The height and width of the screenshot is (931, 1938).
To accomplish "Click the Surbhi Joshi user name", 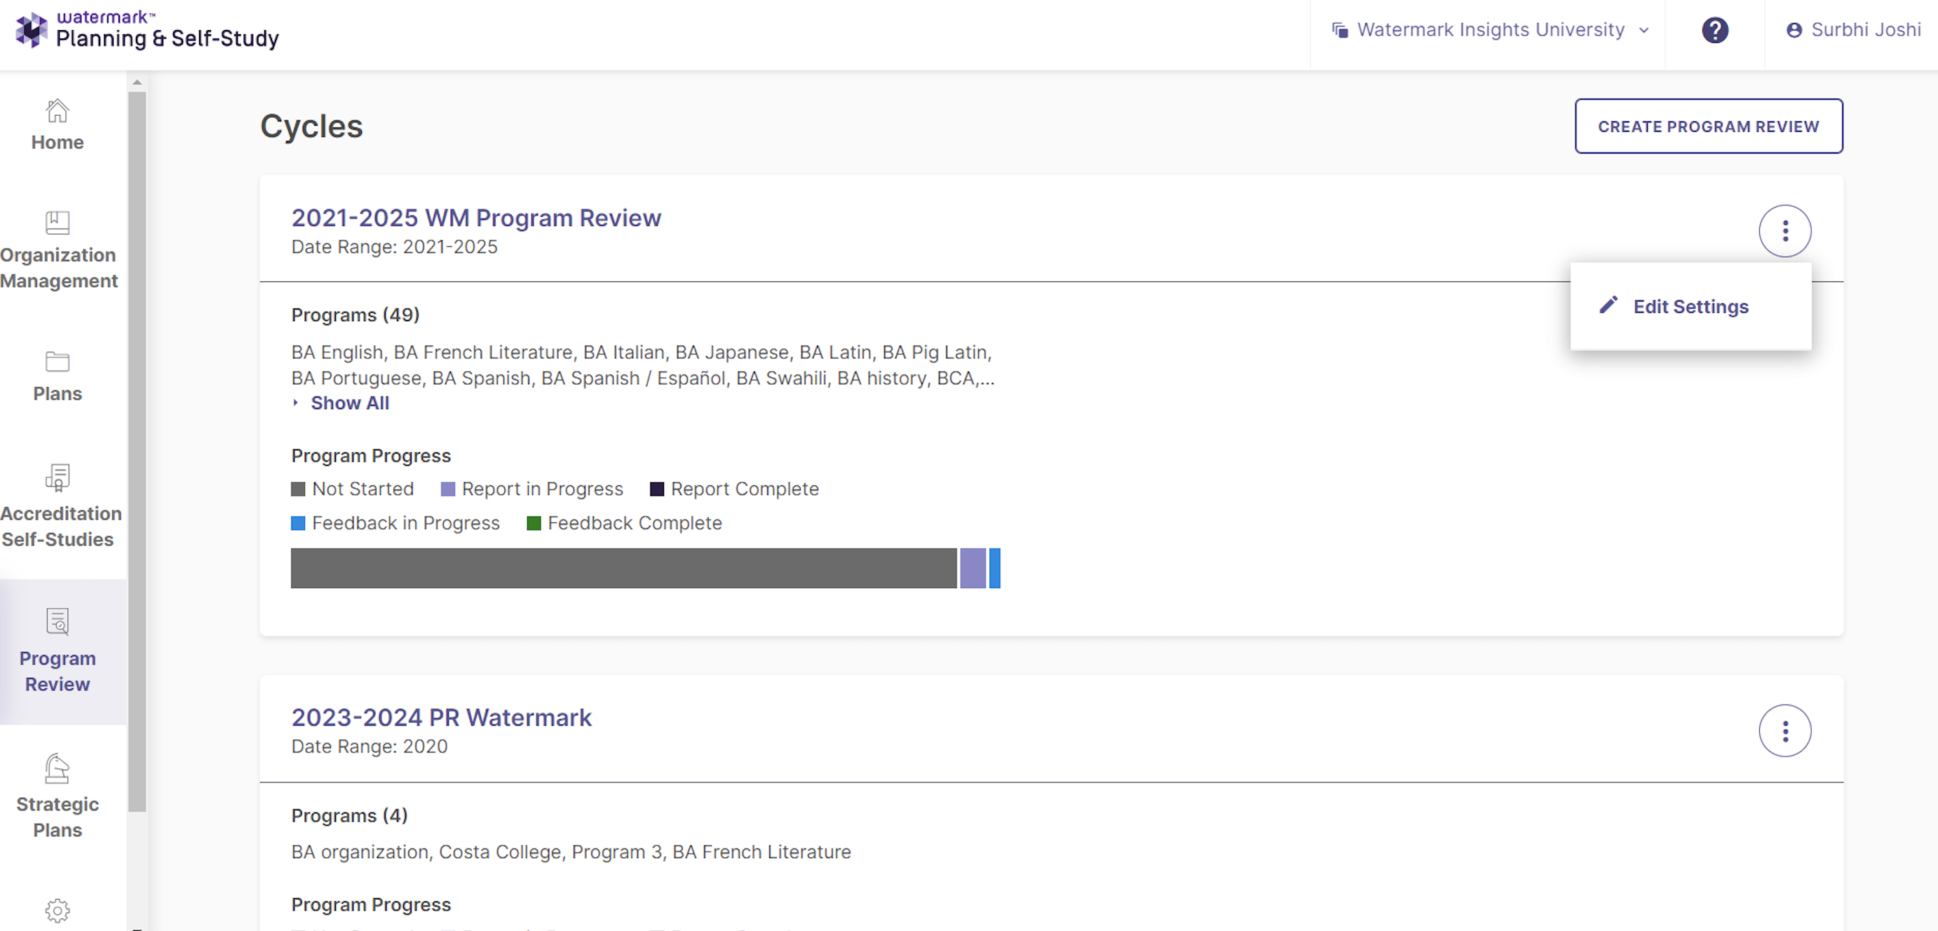I will click(x=1866, y=30).
